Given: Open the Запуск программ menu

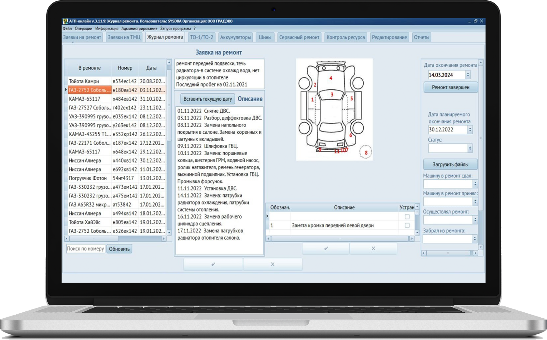Looking at the screenshot, I should click(175, 29).
